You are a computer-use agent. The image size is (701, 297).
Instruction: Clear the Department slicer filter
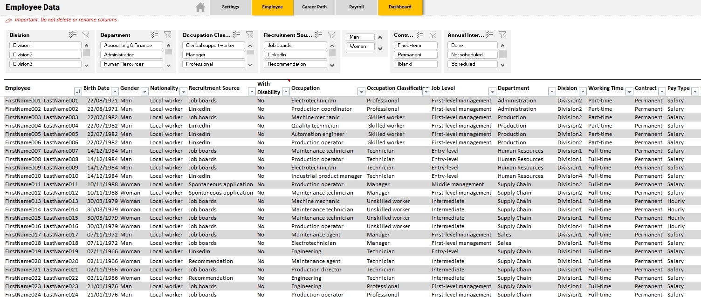point(168,35)
